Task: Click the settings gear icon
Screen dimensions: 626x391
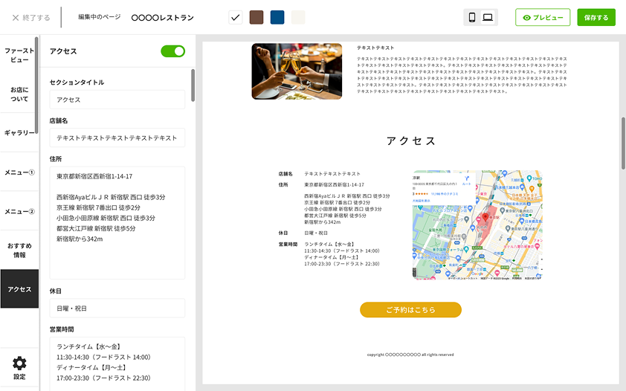Action: (19, 363)
